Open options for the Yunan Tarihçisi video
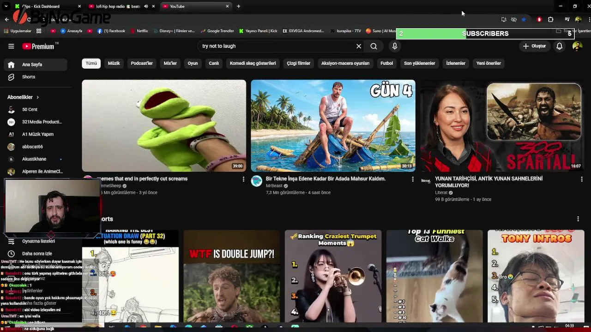The height and width of the screenshot is (332, 591). [582, 179]
